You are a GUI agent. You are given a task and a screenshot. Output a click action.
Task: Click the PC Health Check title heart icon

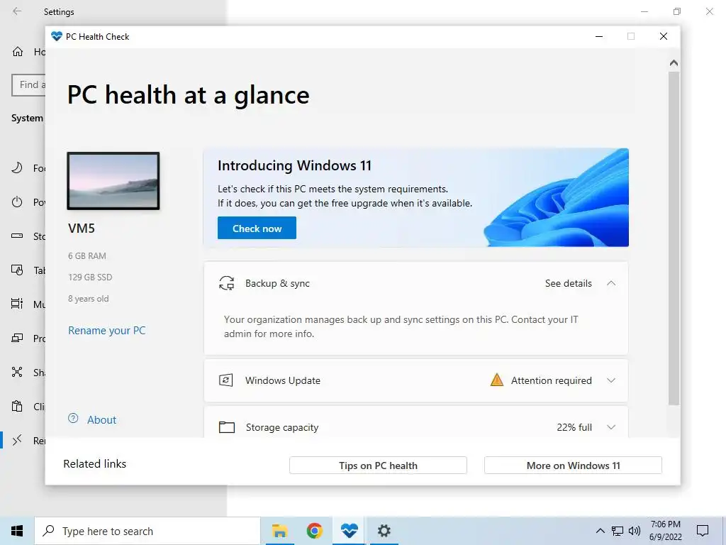pyautogui.click(x=57, y=36)
